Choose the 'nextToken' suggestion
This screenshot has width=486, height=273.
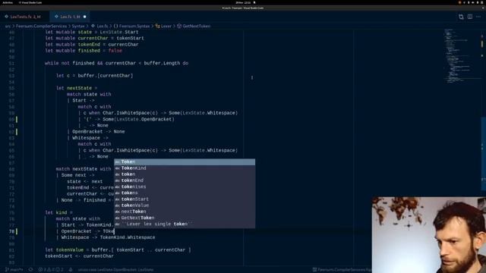[185, 212]
